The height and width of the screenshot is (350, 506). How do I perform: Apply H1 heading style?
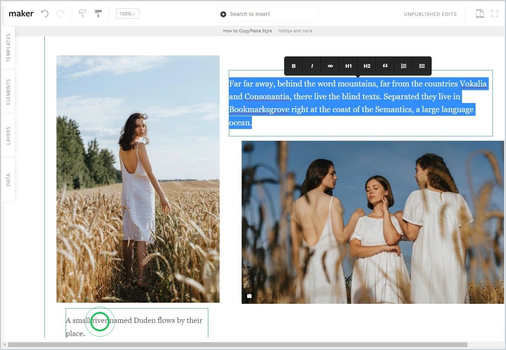(x=349, y=66)
